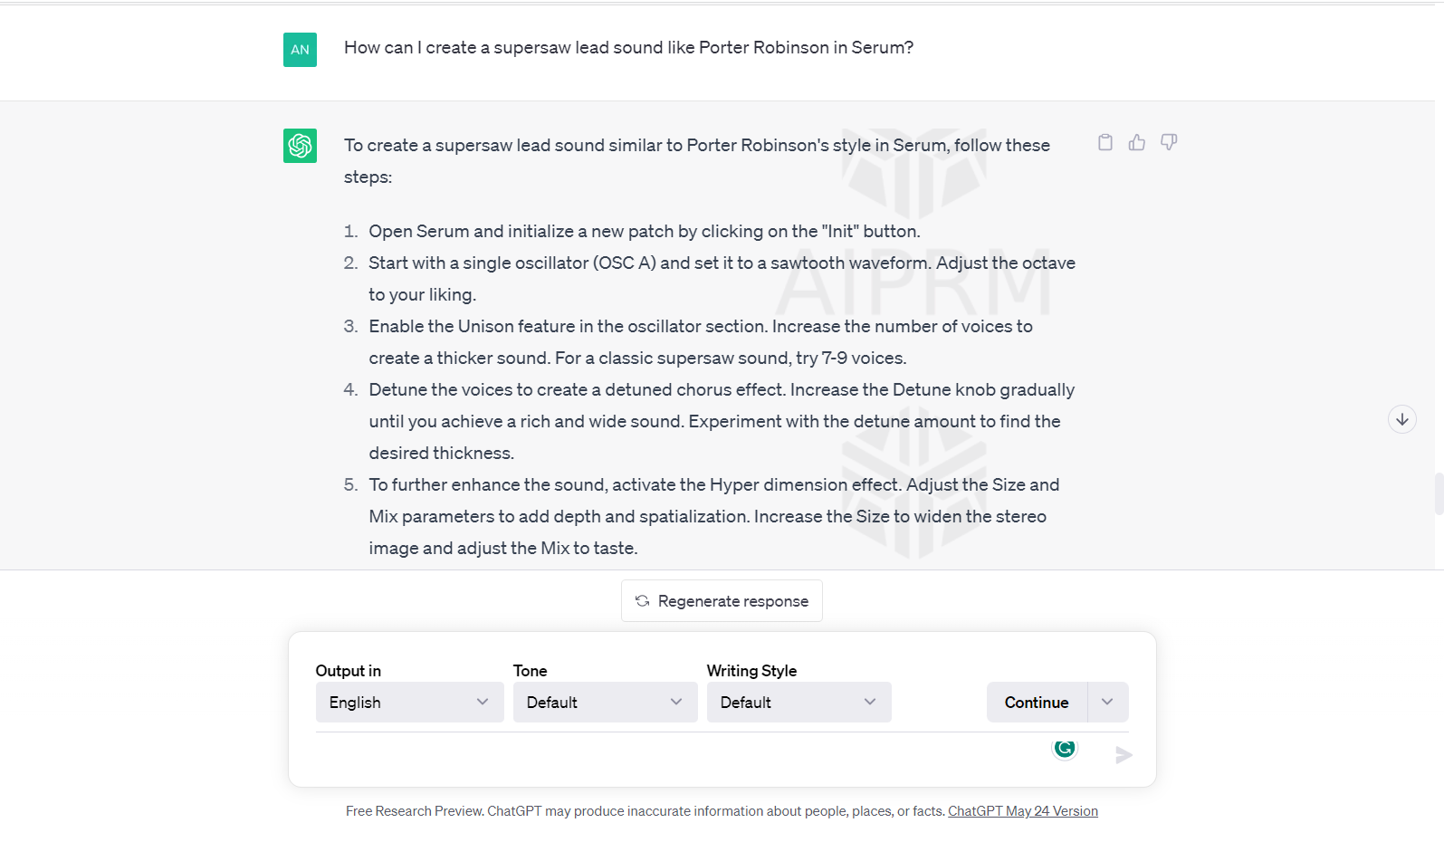Open the ChatGPT May 24 Version link
The height and width of the screenshot is (842, 1444).
tap(1023, 811)
